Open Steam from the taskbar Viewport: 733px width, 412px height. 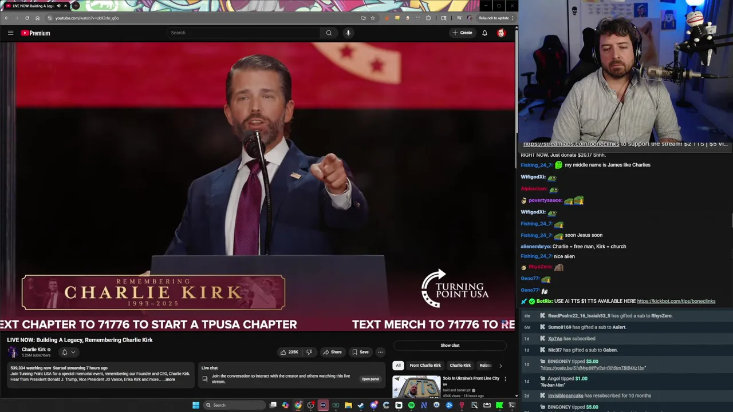(x=361, y=405)
